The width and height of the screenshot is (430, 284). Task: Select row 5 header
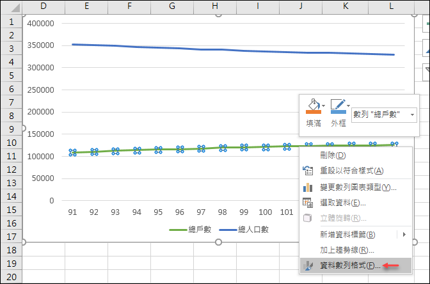[12, 75]
